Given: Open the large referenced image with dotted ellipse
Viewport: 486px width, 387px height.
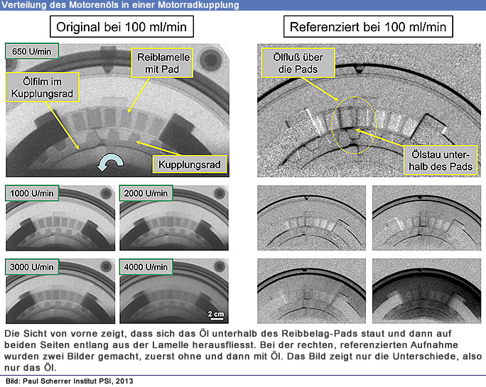Looking at the screenshot, I should point(369,110).
